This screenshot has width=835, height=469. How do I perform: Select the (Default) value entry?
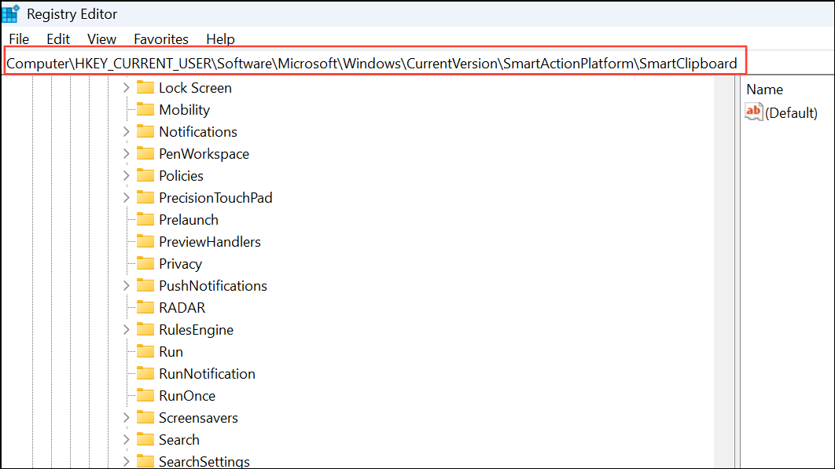click(x=791, y=113)
